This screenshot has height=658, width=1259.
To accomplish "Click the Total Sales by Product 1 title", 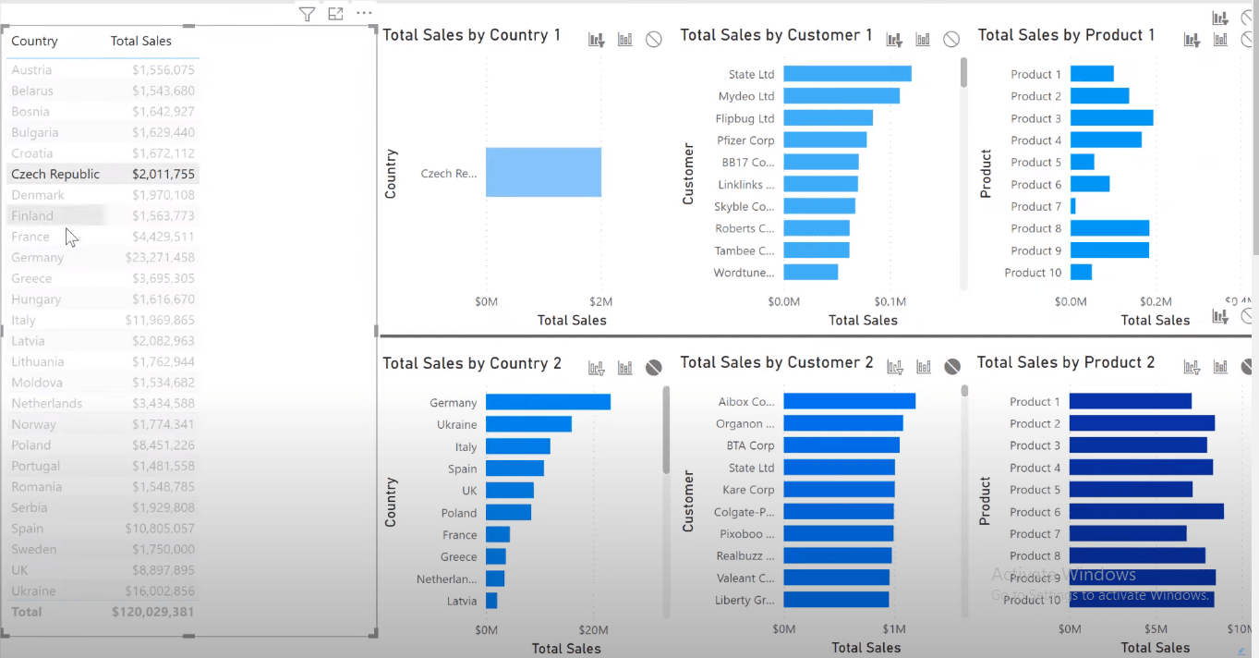I will tap(1066, 35).
